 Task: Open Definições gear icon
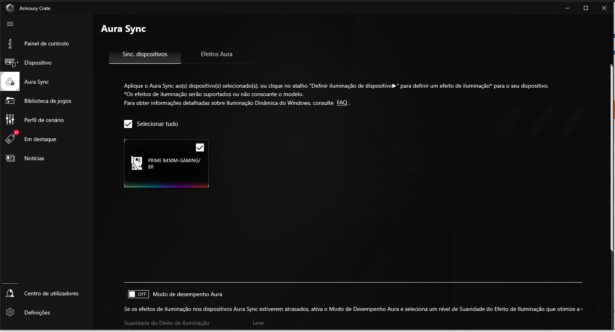coord(10,312)
